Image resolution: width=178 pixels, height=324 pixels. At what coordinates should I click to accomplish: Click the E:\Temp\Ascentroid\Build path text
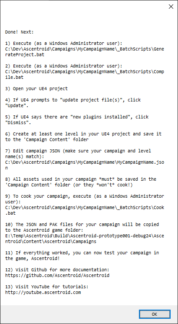[85, 239]
